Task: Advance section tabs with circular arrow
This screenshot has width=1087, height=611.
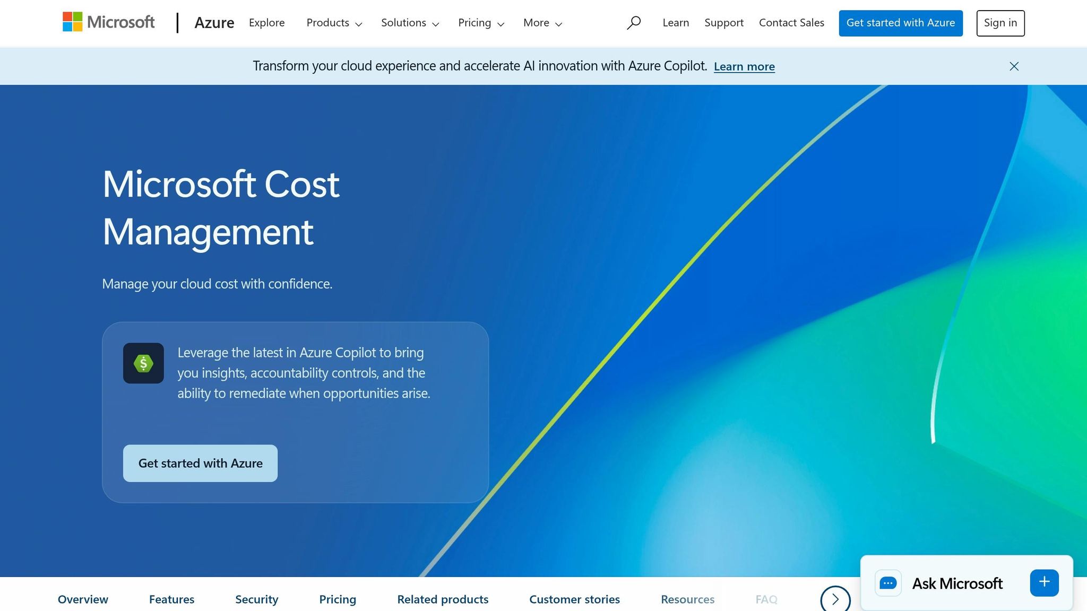Action: click(835, 599)
